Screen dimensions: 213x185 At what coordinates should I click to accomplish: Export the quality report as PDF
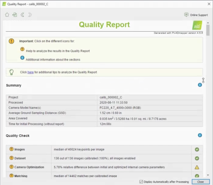[x=15, y=15]
